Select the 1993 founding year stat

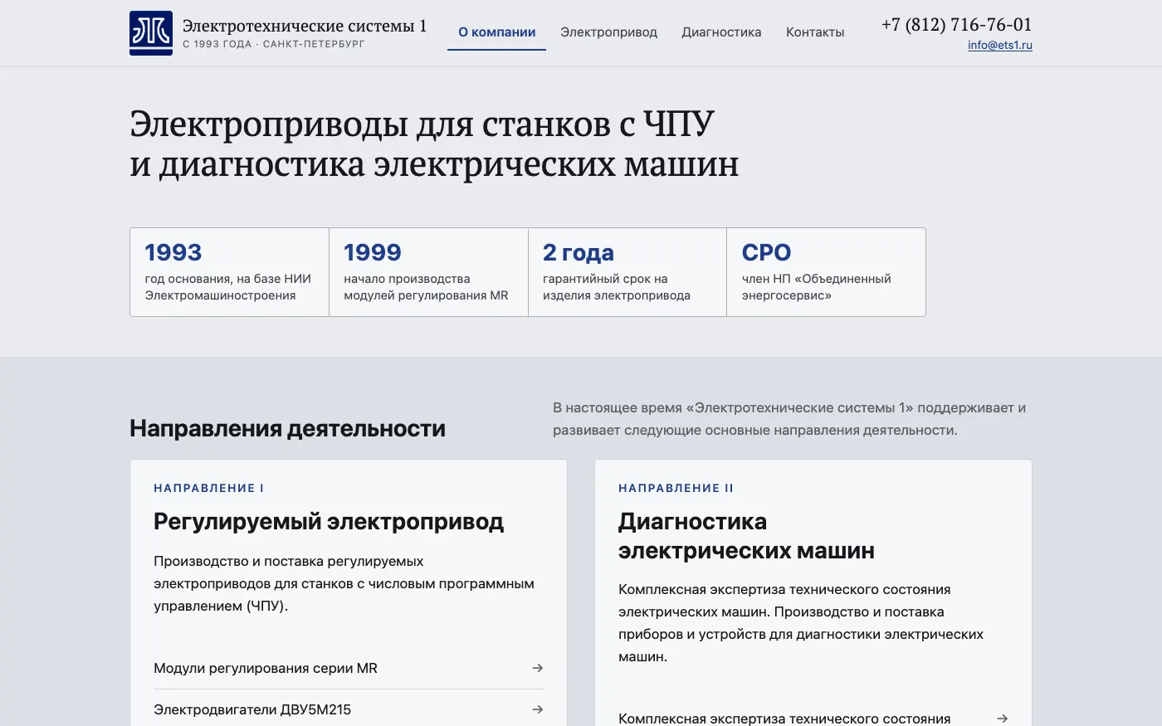229,272
